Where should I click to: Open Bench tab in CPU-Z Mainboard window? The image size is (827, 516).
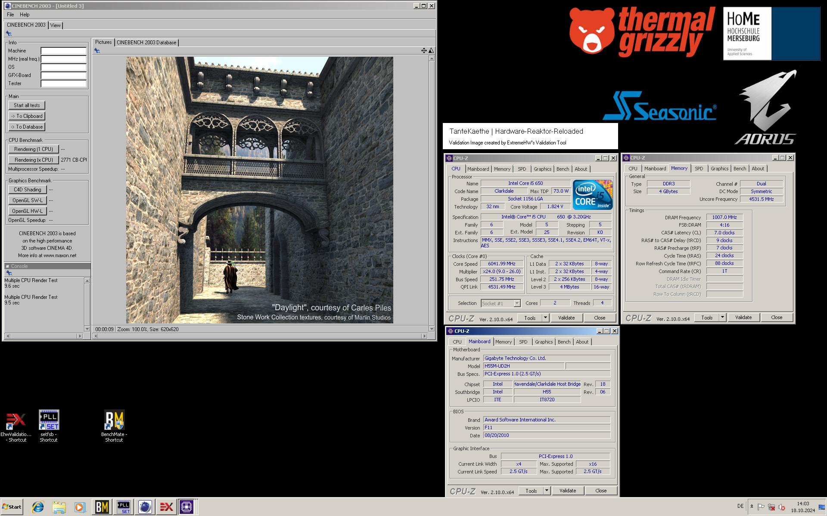(x=564, y=342)
